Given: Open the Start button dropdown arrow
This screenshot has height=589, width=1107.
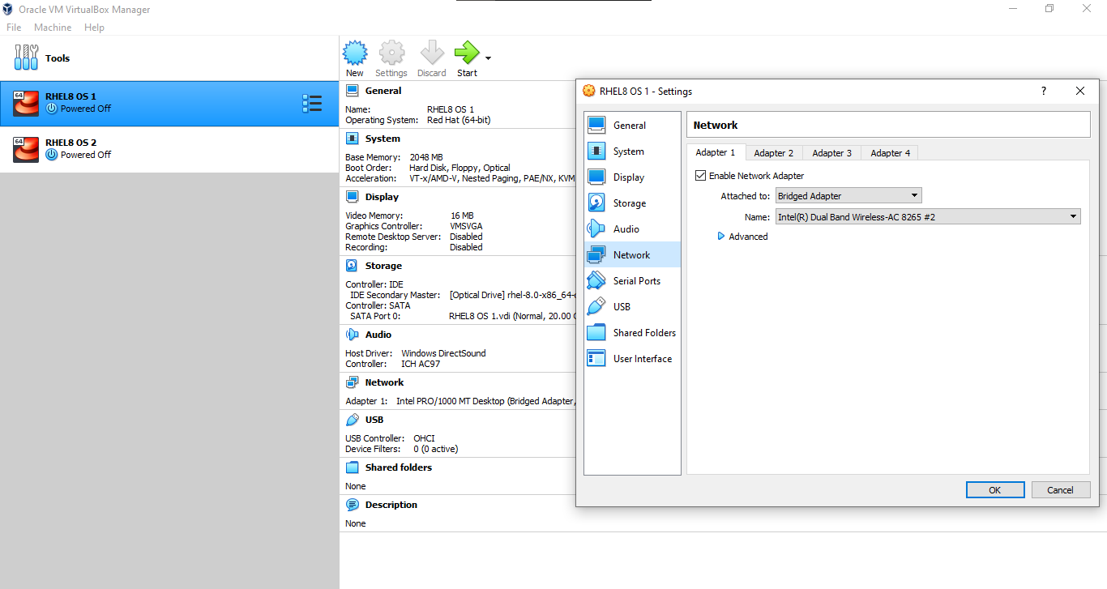Looking at the screenshot, I should (488, 58).
